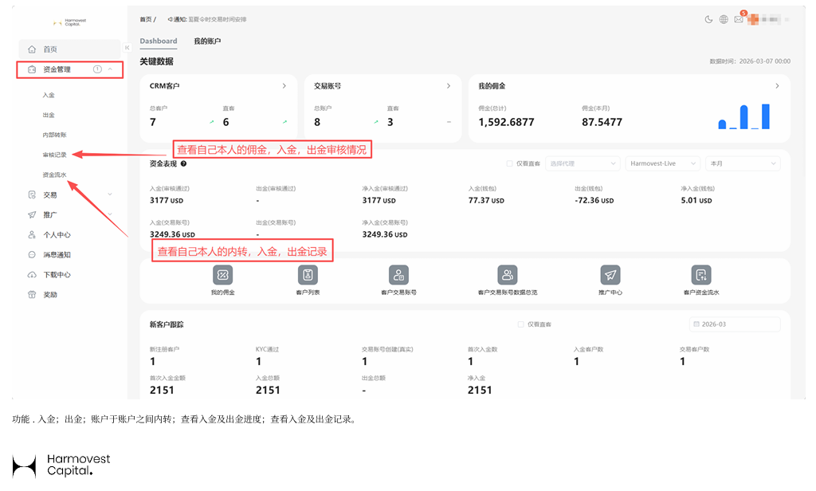Image resolution: width=816 pixels, height=491 pixels.
Task: Open the 本月 period dropdown
Action: [743, 163]
